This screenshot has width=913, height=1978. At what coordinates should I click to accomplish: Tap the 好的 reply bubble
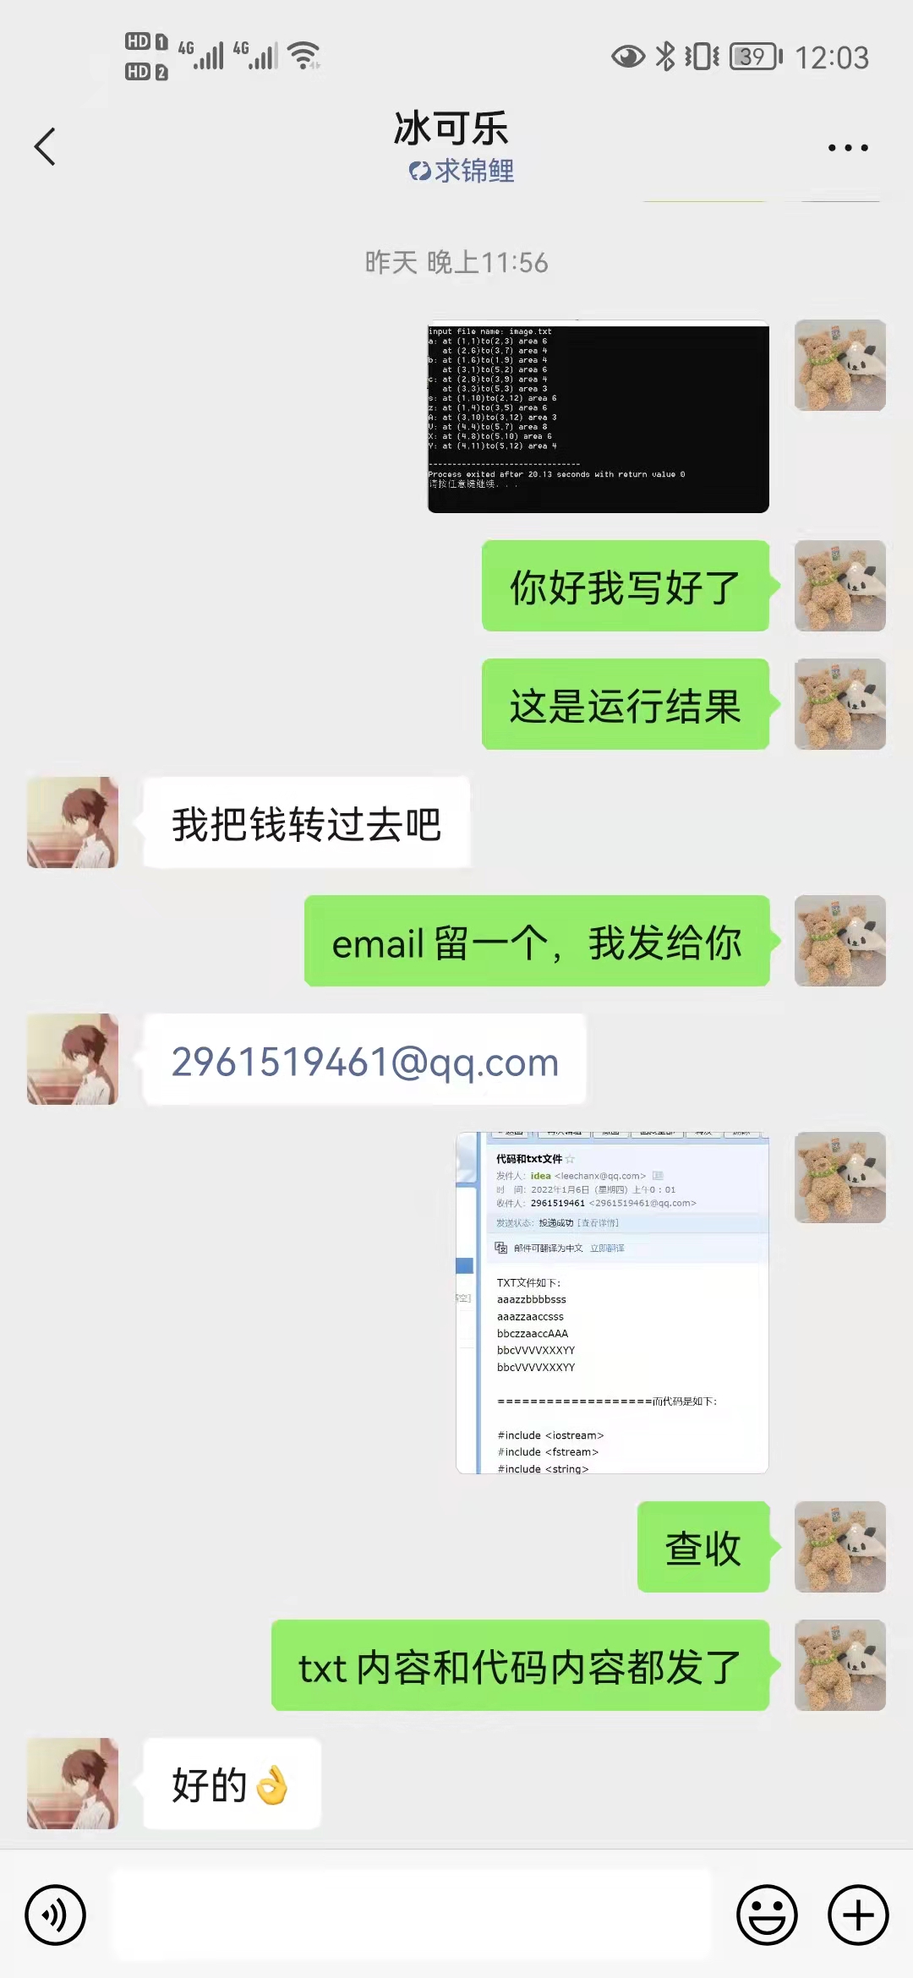(232, 1784)
